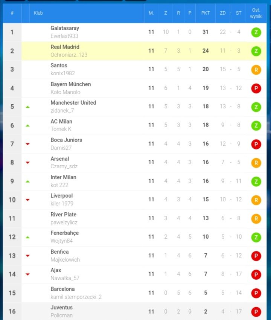271x320 pixels.
Task: Click Ajax's red down arrow indicator
Action: coord(28,274)
